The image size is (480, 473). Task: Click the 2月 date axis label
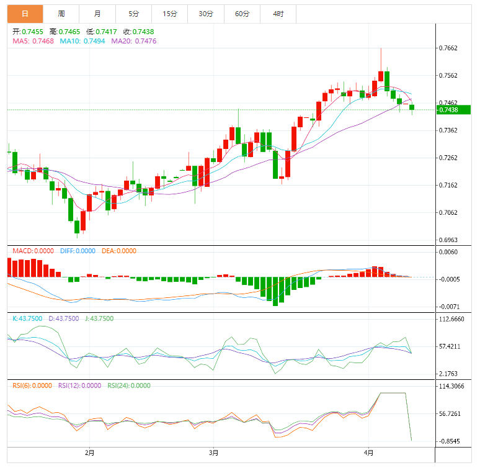pyautogui.click(x=90, y=453)
